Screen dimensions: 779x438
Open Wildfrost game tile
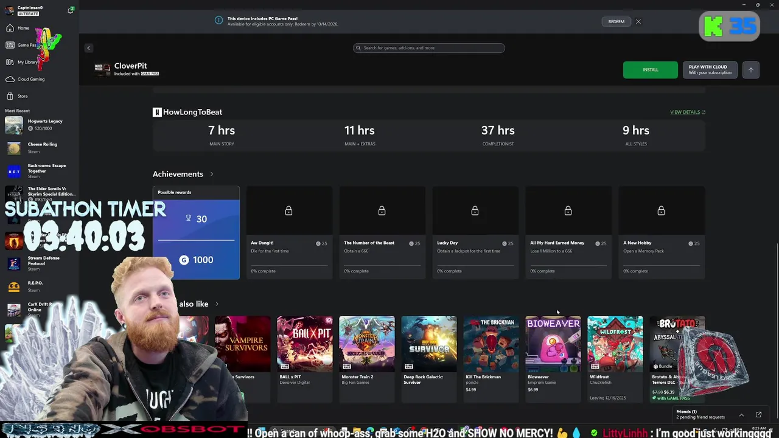pyautogui.click(x=615, y=359)
